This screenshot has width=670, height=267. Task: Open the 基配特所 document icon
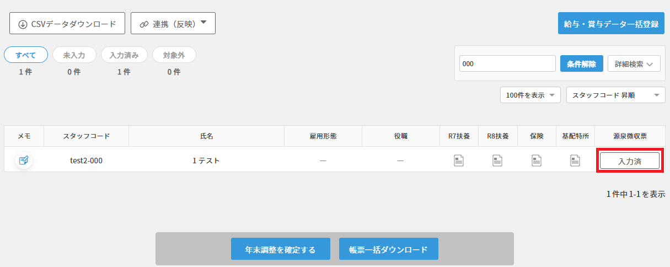pos(575,161)
